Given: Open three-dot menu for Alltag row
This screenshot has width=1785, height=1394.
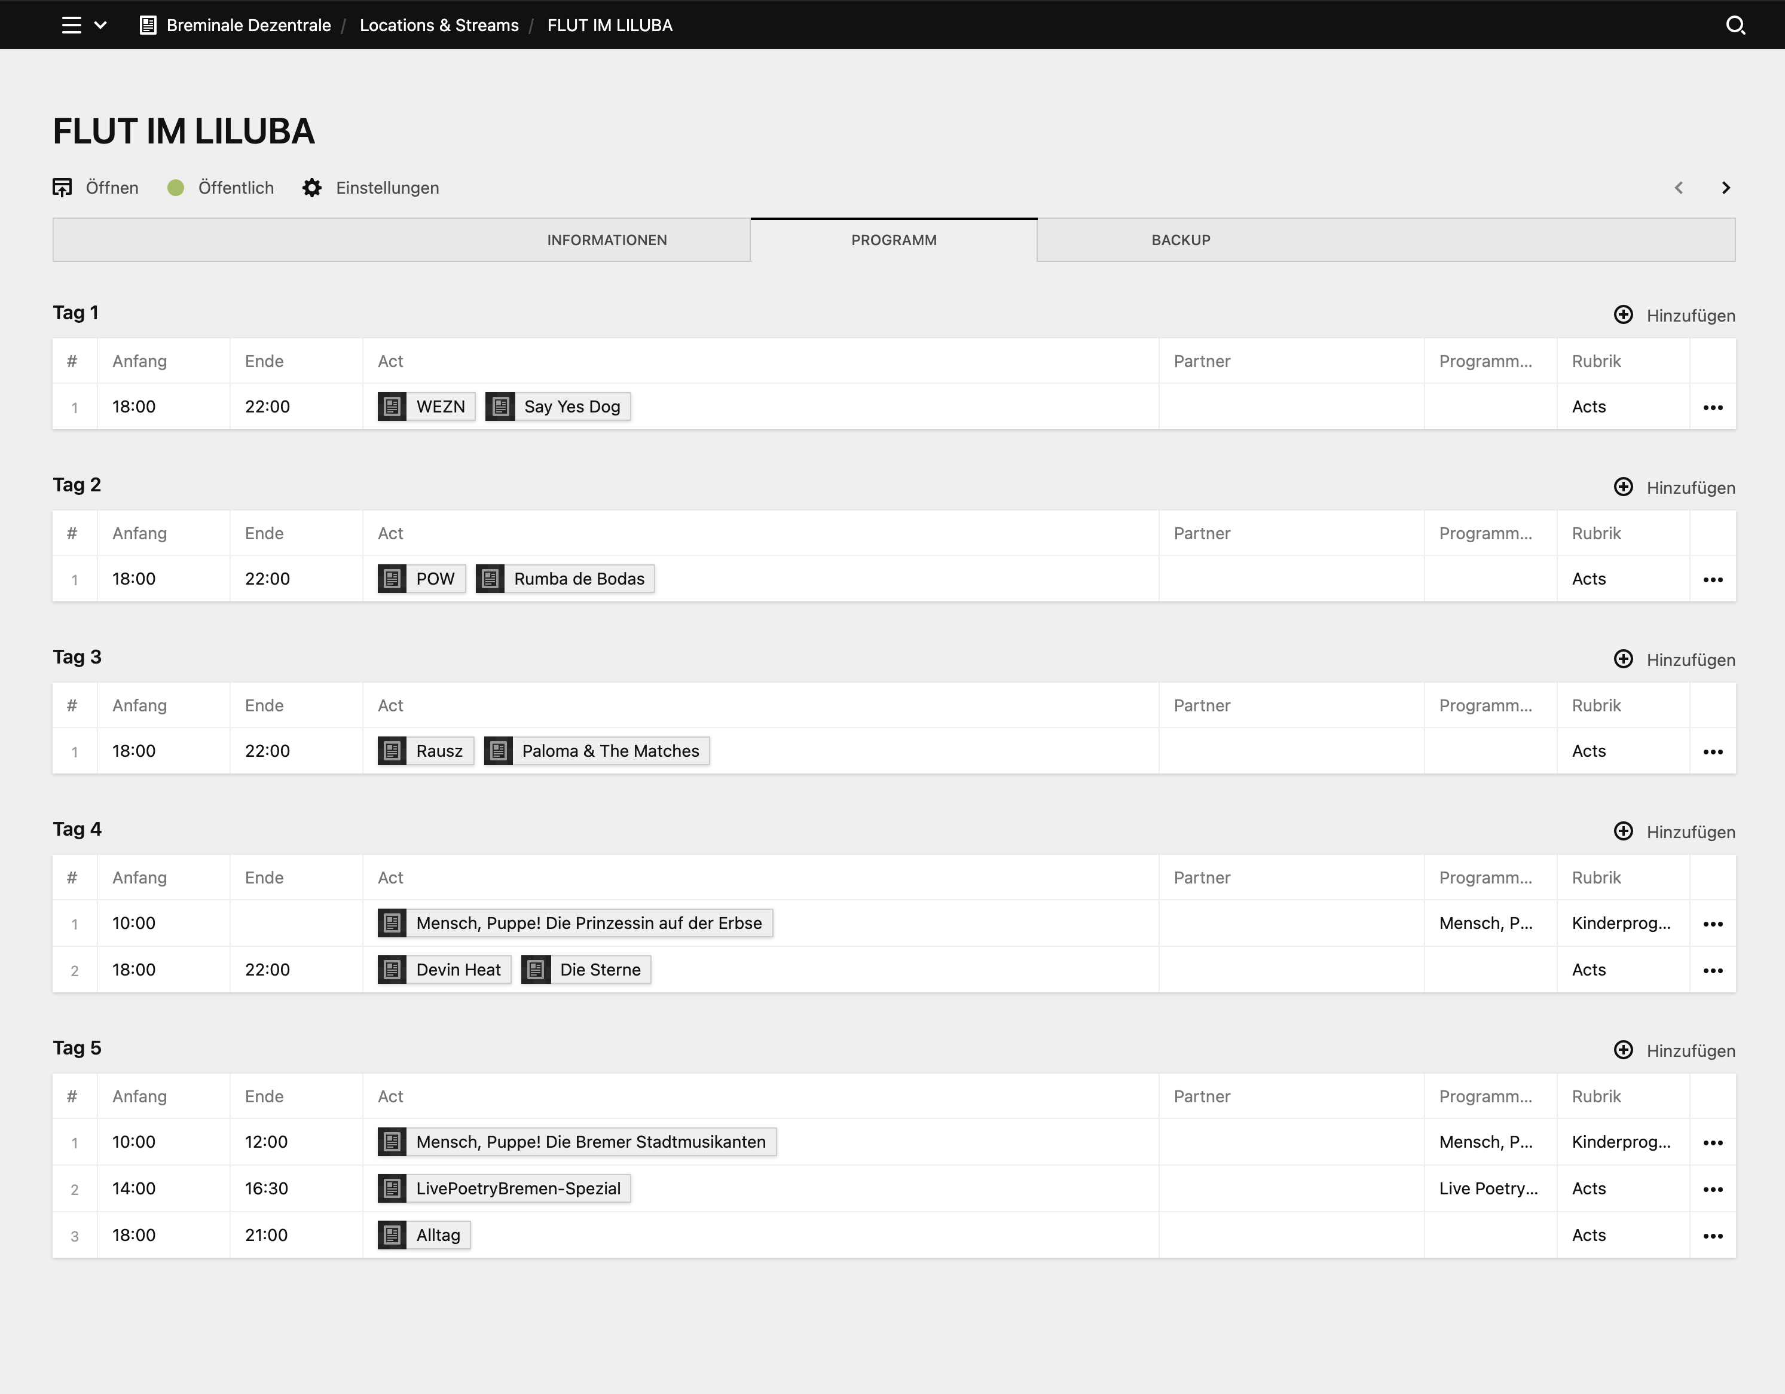Looking at the screenshot, I should pyautogui.click(x=1712, y=1236).
